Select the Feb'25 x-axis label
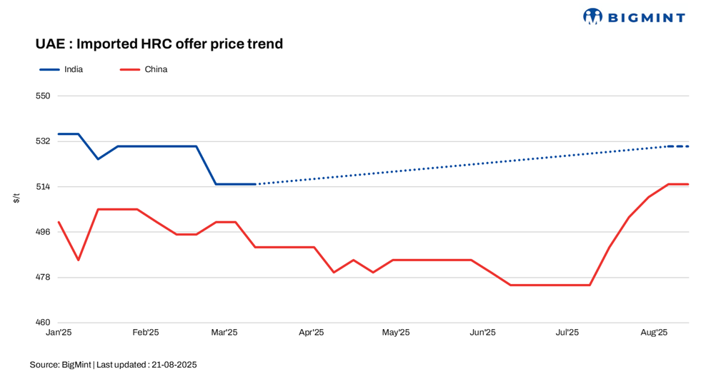This screenshot has height=384, width=716. pos(146,333)
